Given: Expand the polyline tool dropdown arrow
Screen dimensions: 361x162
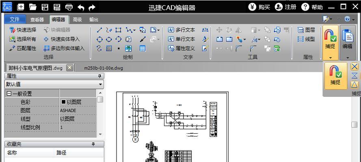Looking at the screenshot, I should [134, 30].
